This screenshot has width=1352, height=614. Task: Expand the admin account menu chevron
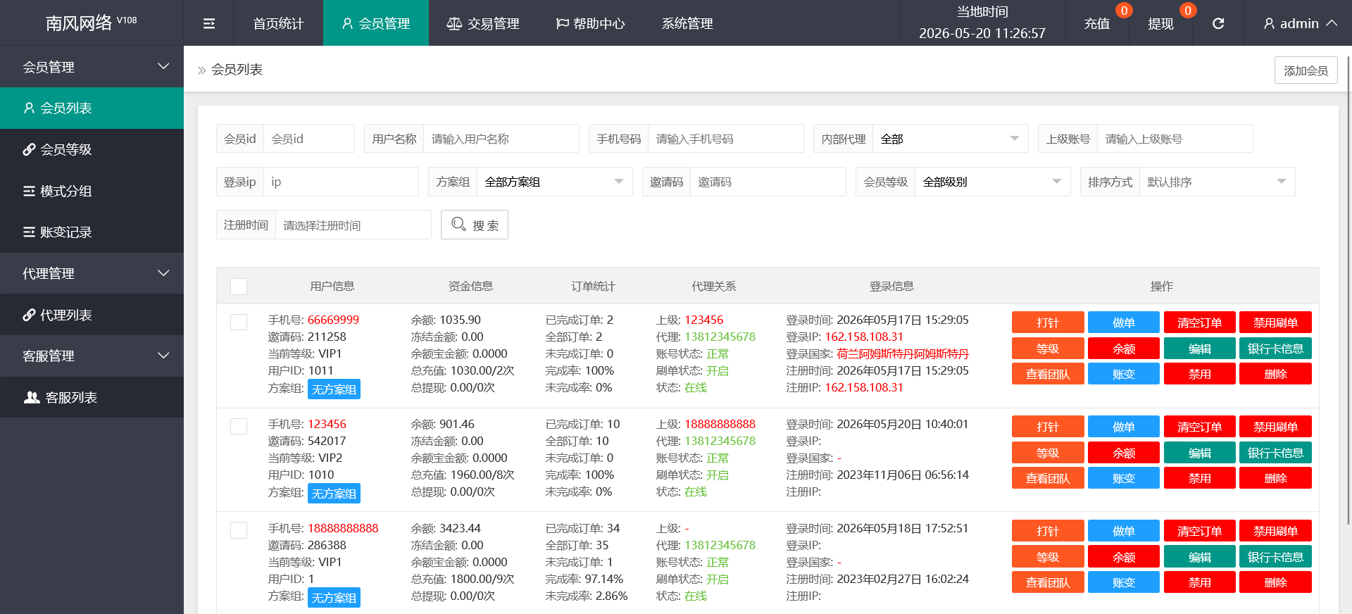tap(1332, 23)
